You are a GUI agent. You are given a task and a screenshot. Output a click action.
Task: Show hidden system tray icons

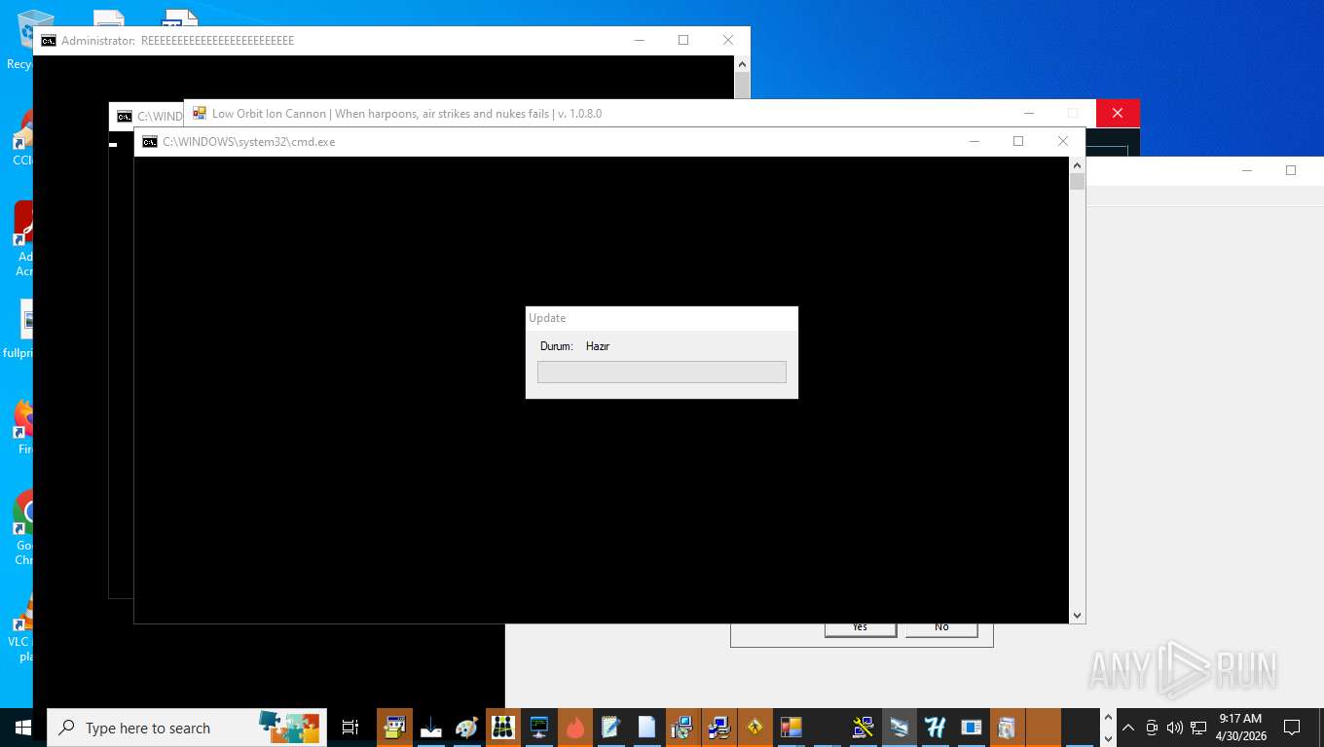(x=1128, y=728)
